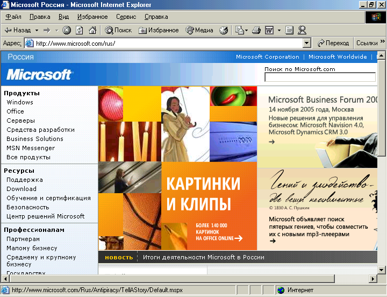The image size is (387, 297).
Task: Click the Microsoft logo
Action: tap(39, 75)
